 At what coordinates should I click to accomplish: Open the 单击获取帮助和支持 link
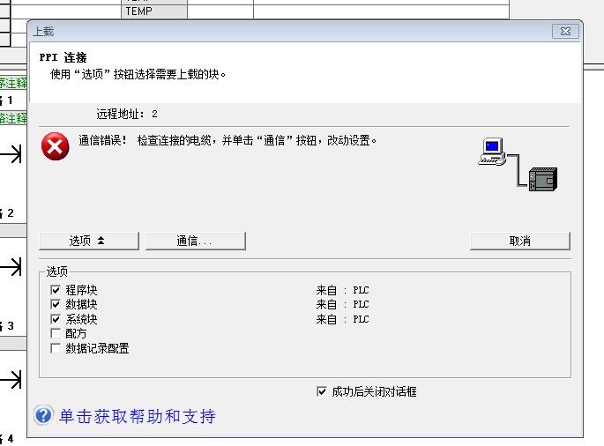(x=137, y=416)
